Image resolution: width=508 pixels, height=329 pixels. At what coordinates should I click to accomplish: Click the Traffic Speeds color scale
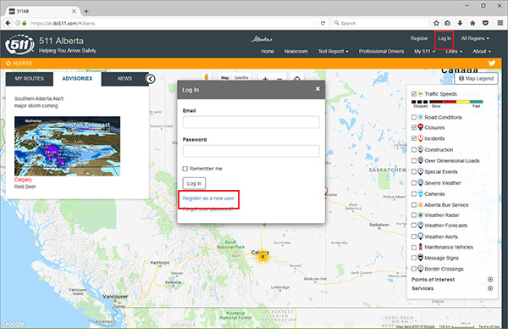tap(447, 102)
